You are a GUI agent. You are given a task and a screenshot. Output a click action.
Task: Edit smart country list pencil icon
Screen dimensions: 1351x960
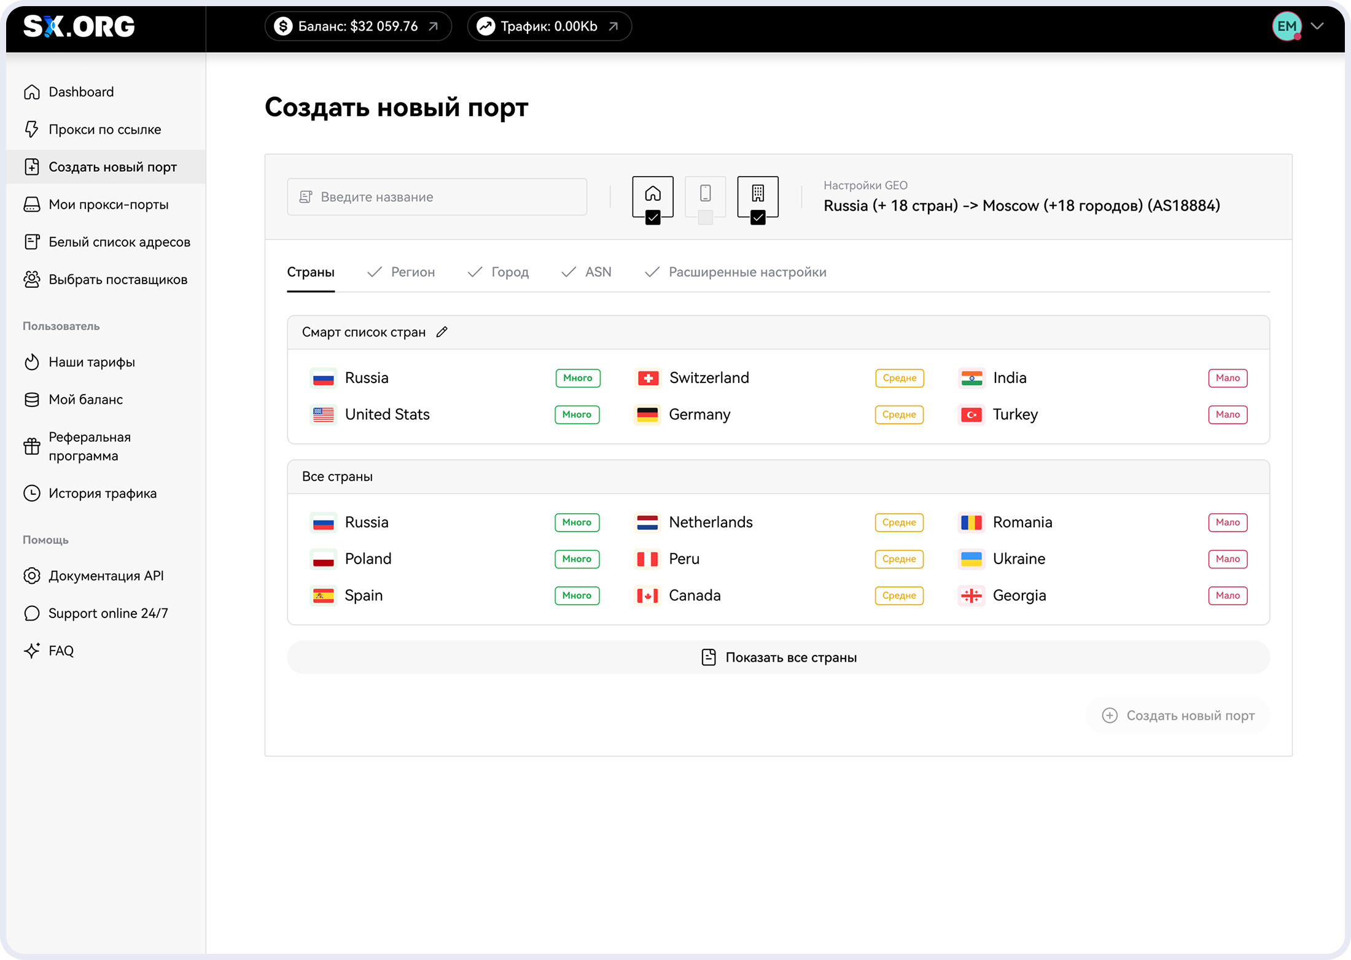point(442,332)
